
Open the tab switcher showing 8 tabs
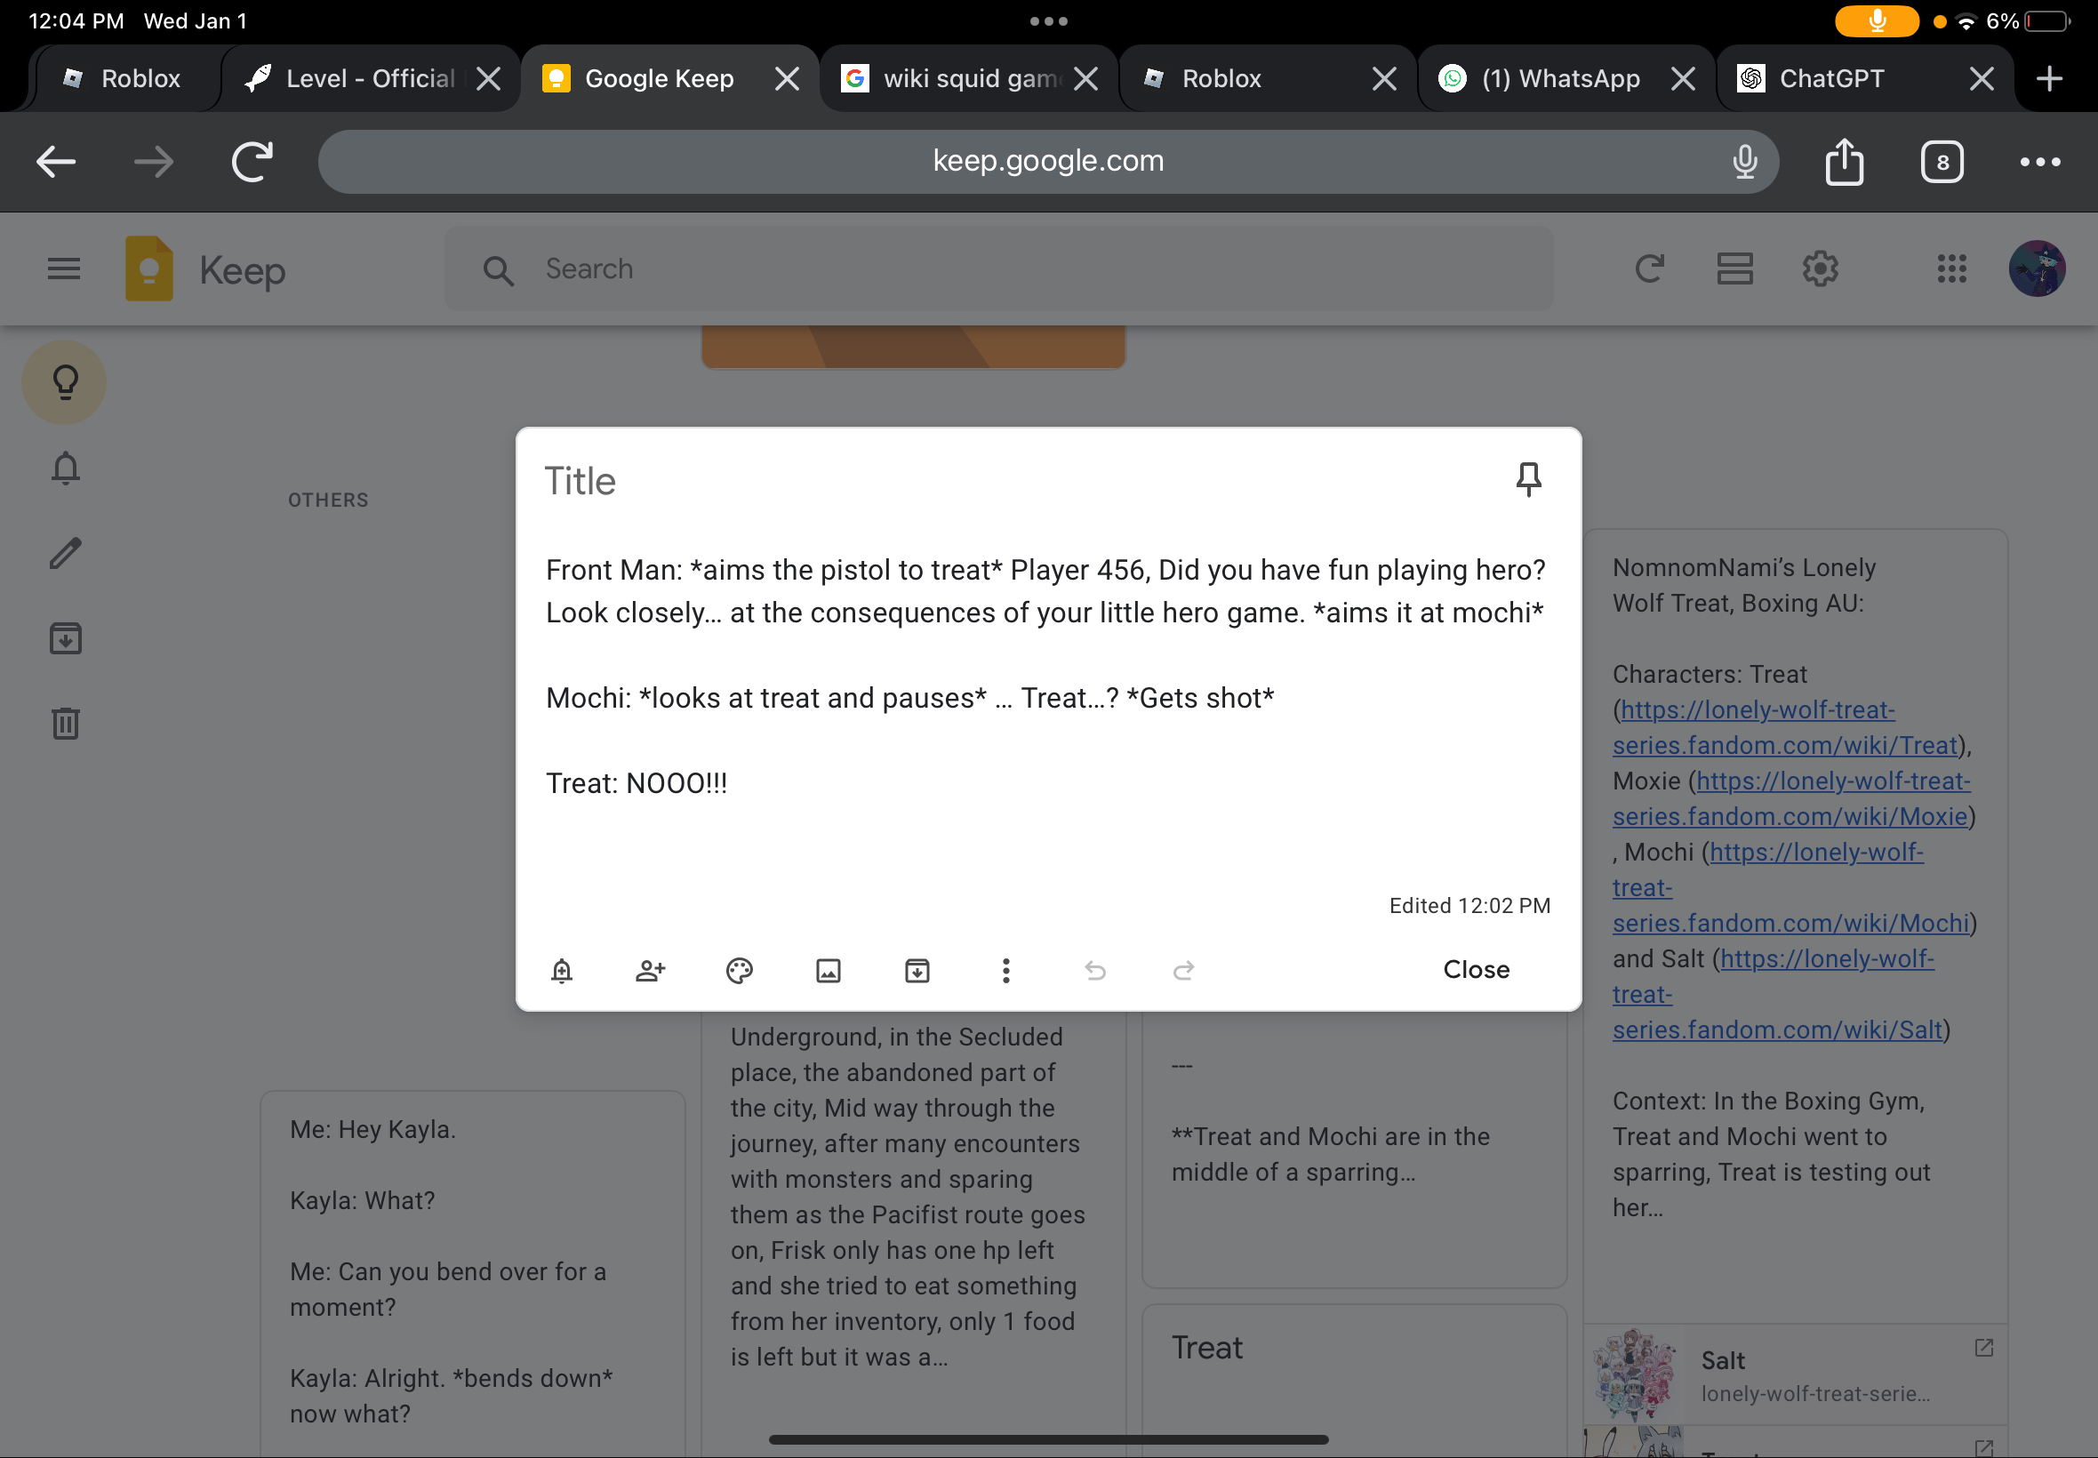[1942, 162]
